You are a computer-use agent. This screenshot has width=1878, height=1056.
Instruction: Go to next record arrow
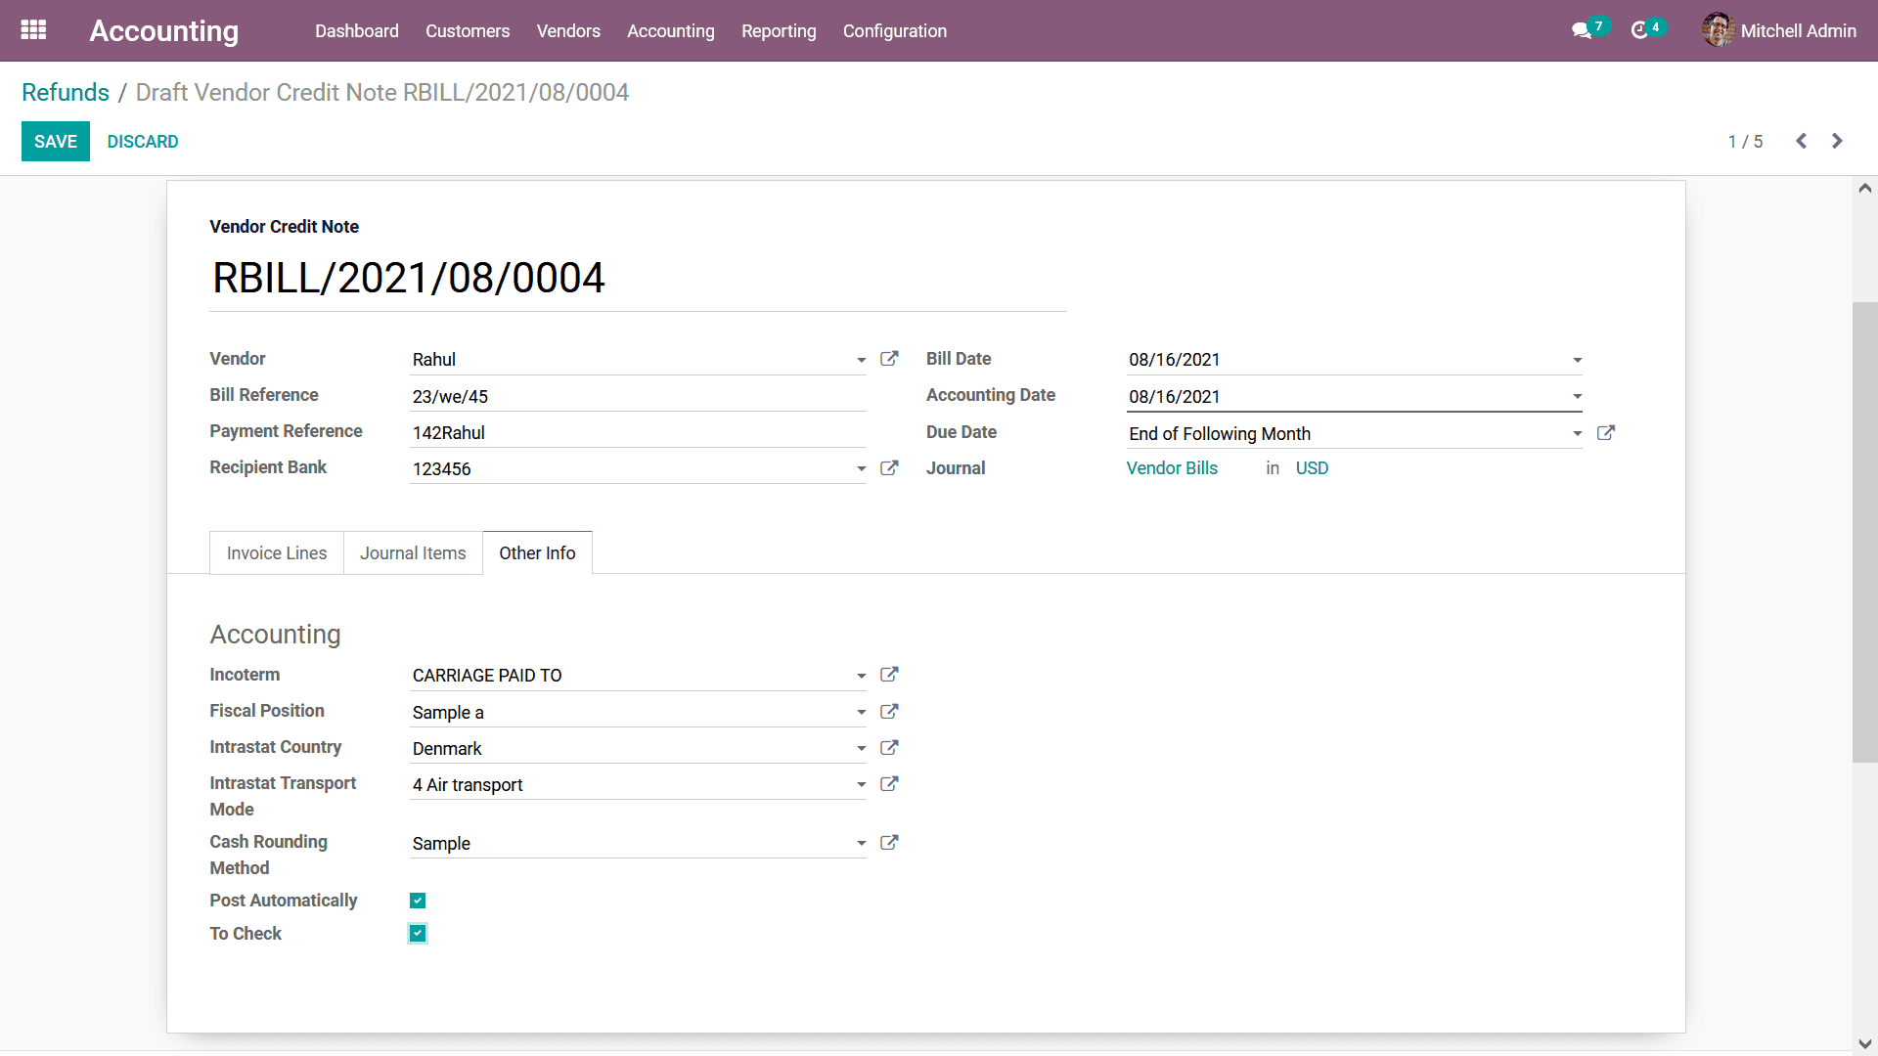pyautogui.click(x=1837, y=141)
